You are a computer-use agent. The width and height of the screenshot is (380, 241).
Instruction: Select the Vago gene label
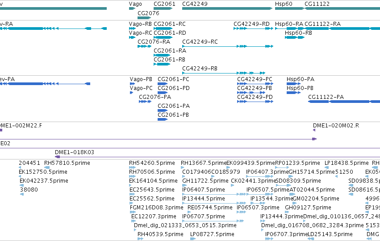point(135,4)
